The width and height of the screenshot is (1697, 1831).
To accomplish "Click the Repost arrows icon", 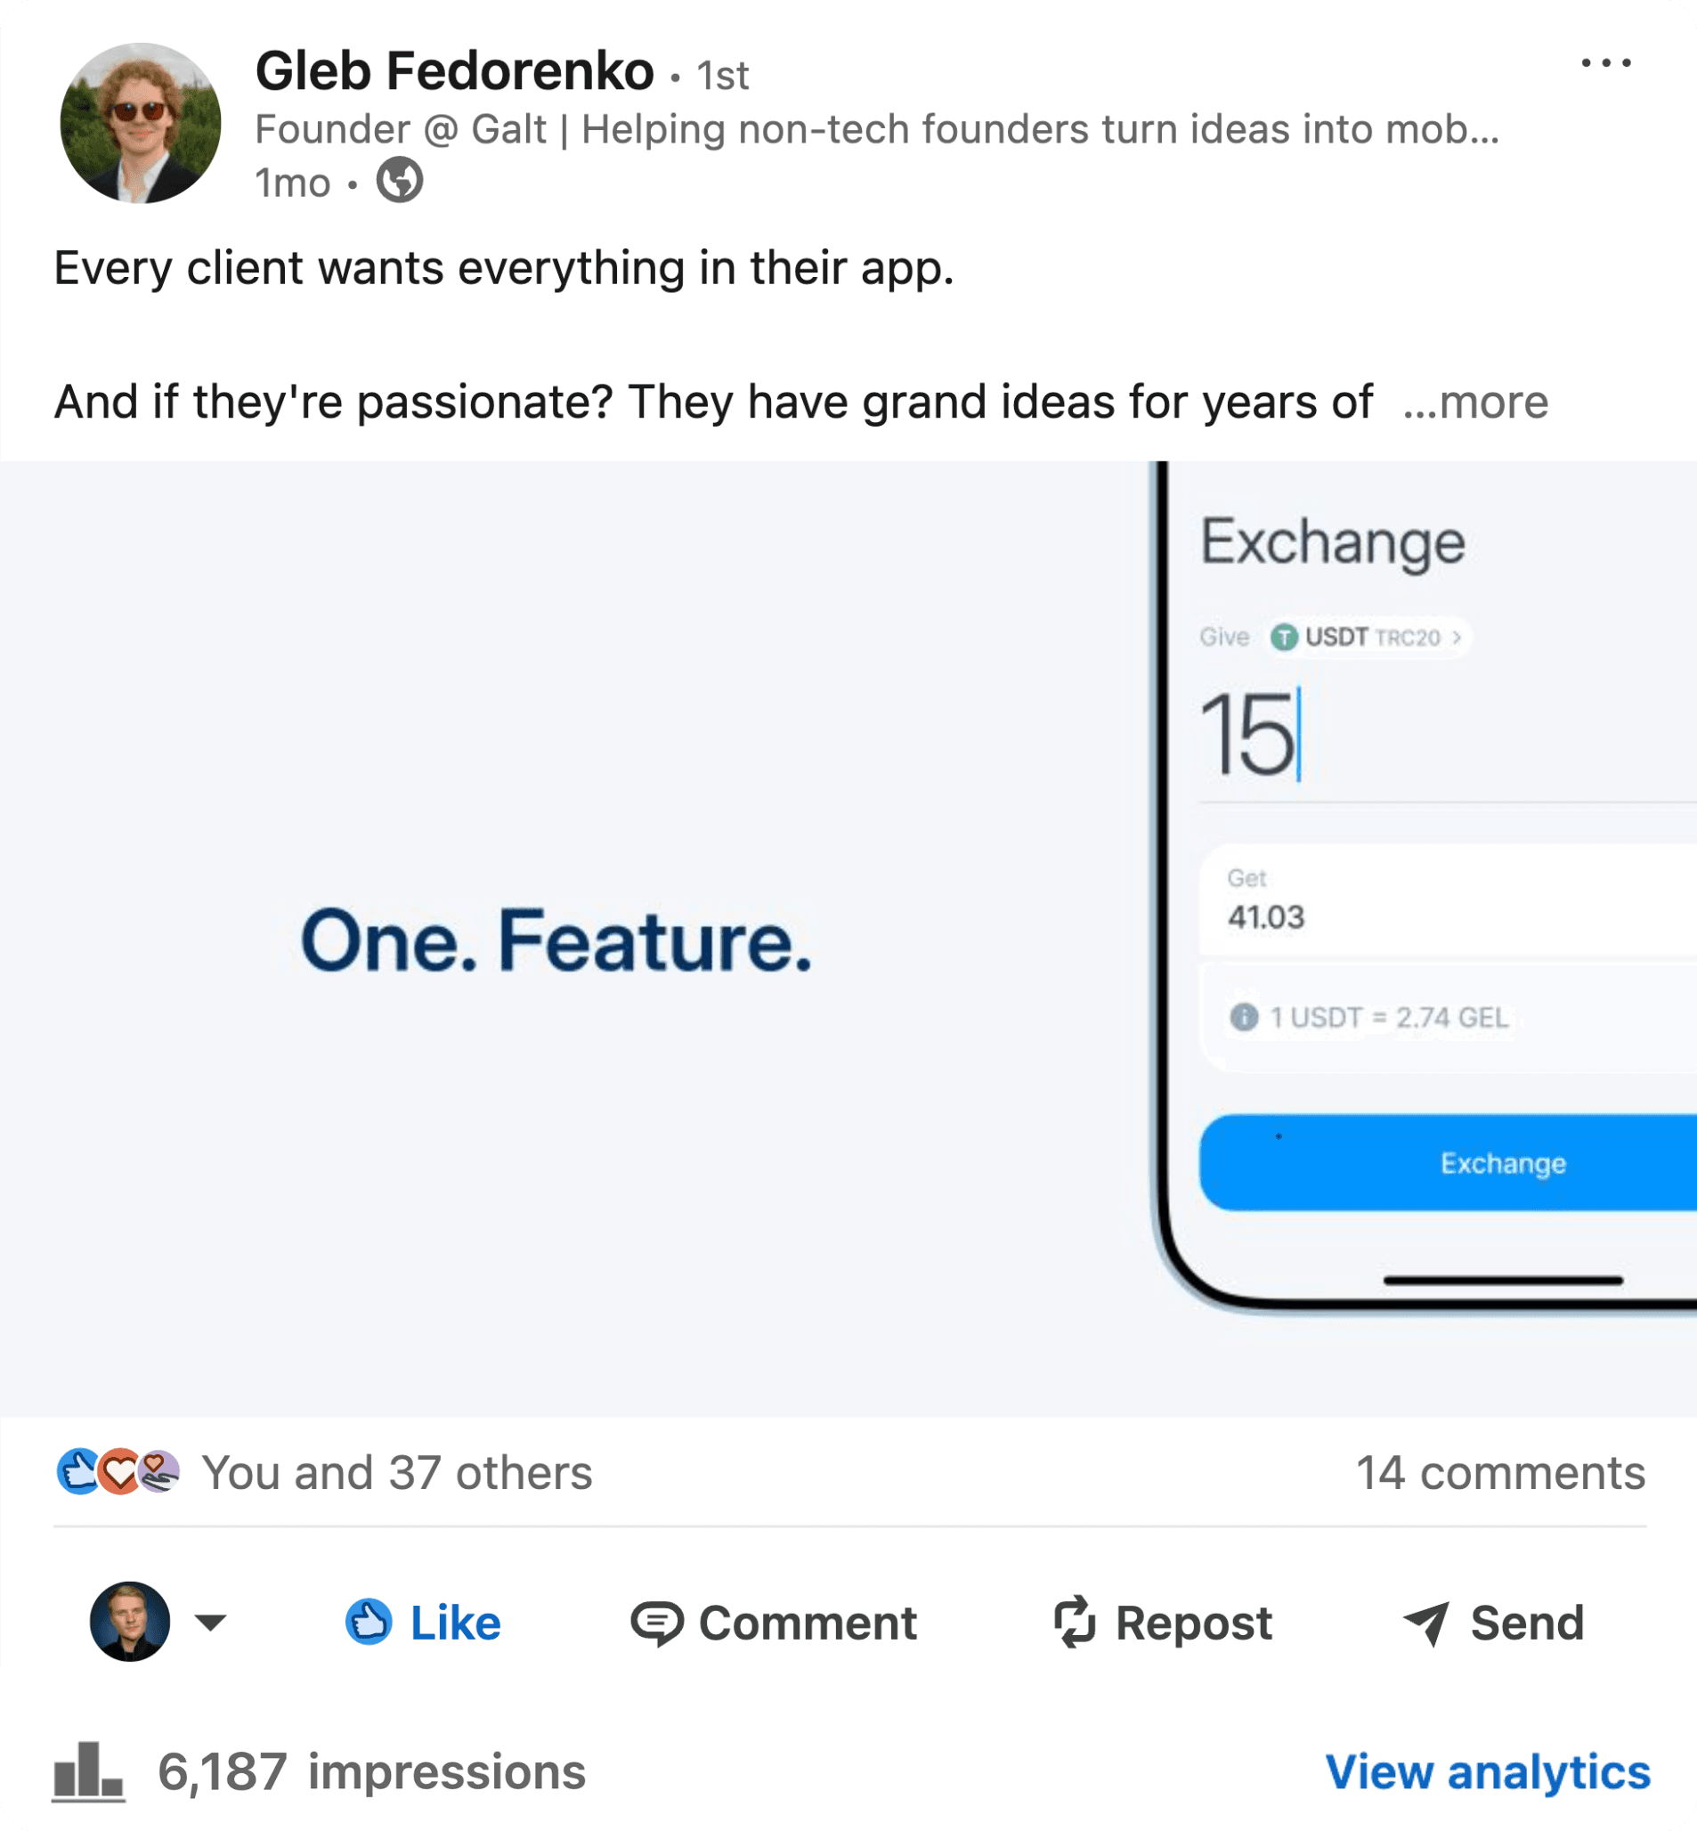I will 1073,1623.
